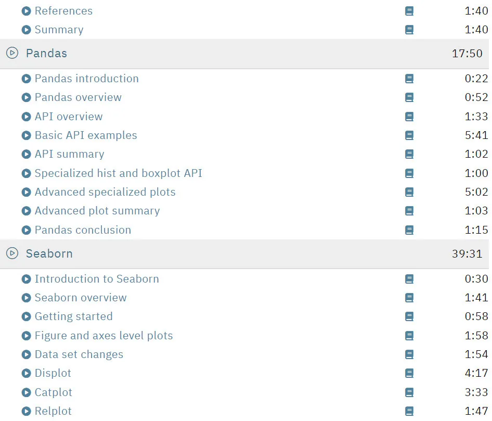Open the Pandas conclusion lesson

(x=83, y=230)
